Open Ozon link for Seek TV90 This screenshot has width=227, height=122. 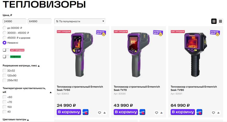click(x=199, y=112)
